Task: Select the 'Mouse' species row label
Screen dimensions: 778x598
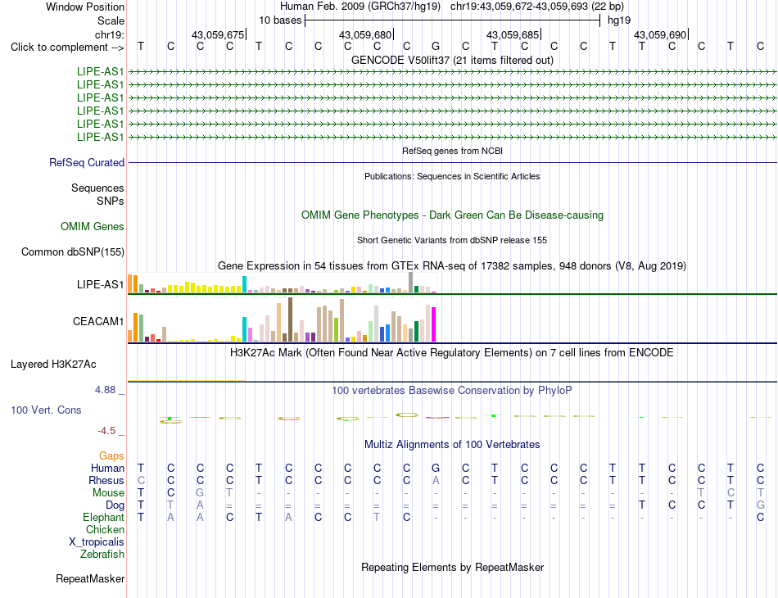Action: [108, 493]
